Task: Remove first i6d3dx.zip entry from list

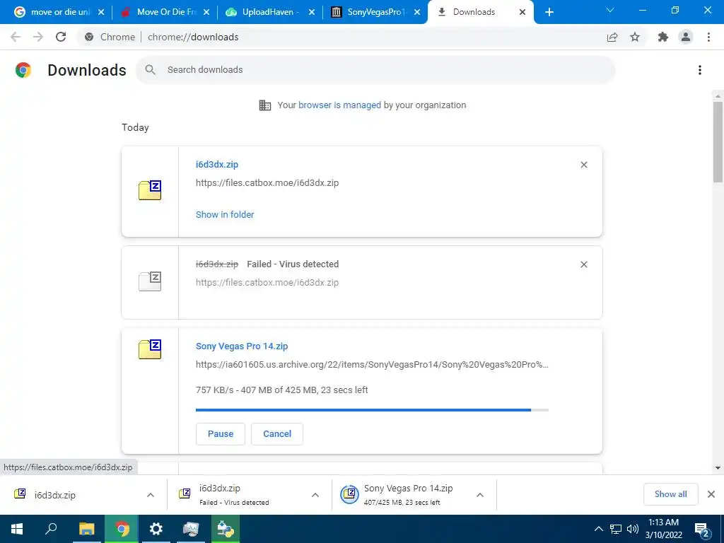Action: pyautogui.click(x=583, y=165)
